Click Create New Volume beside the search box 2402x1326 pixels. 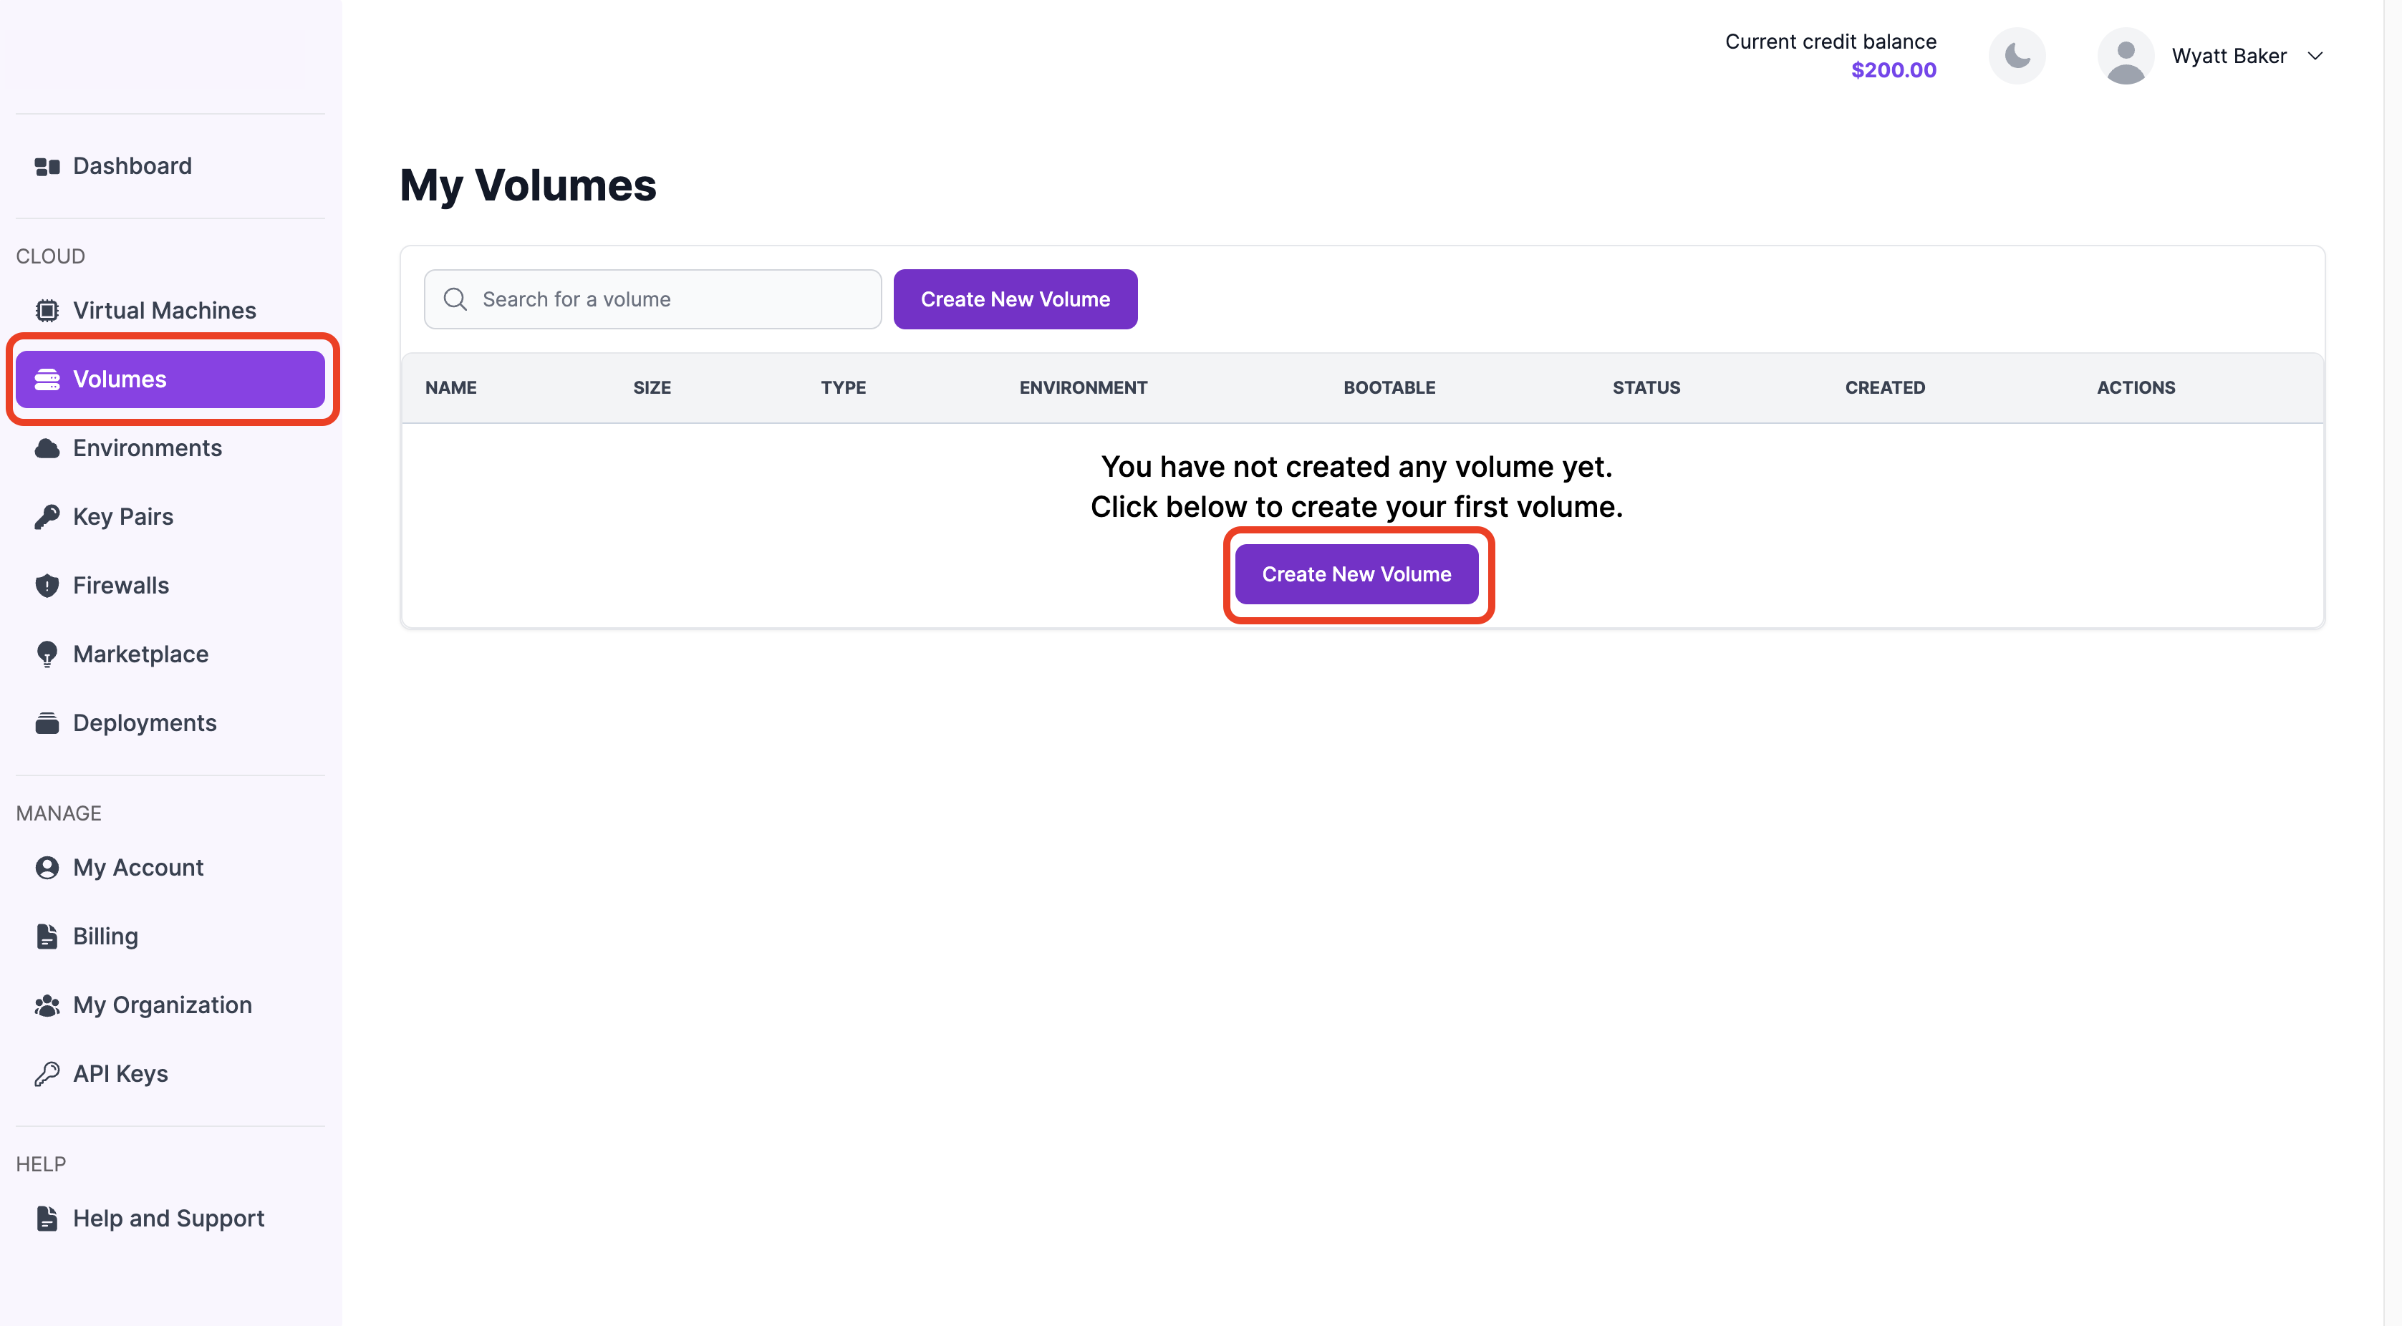(1016, 299)
